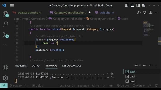Show additional views ellipsis in activity bar
This screenshot has width=161, height=90.
point(5,45)
